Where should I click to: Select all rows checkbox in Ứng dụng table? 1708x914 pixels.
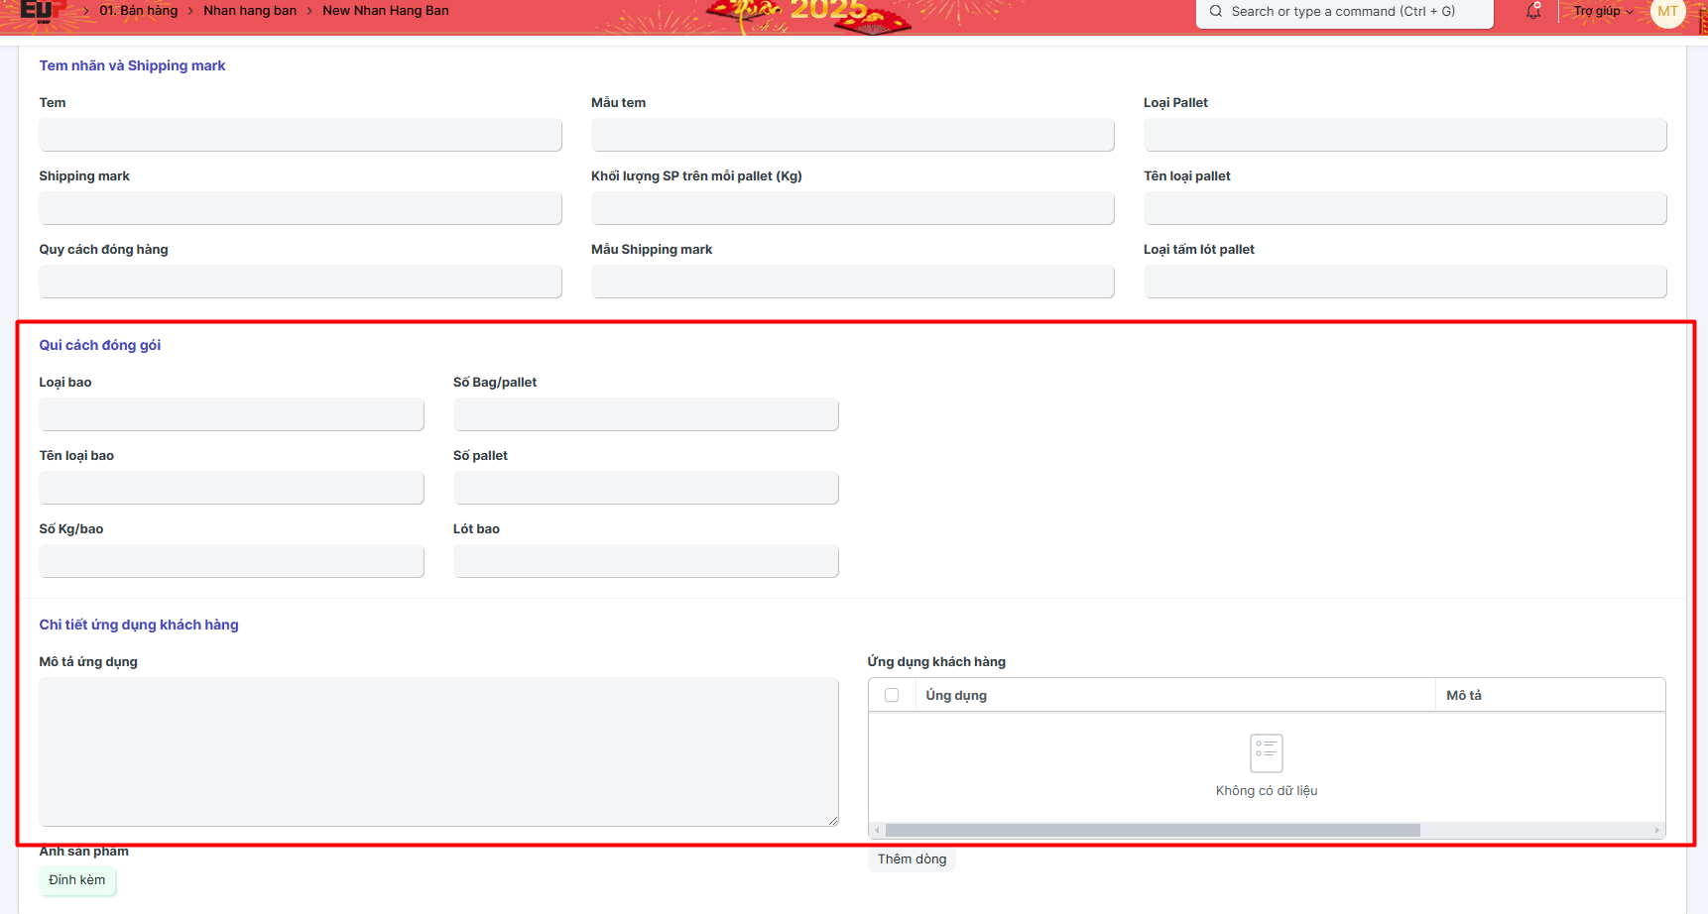pos(892,695)
